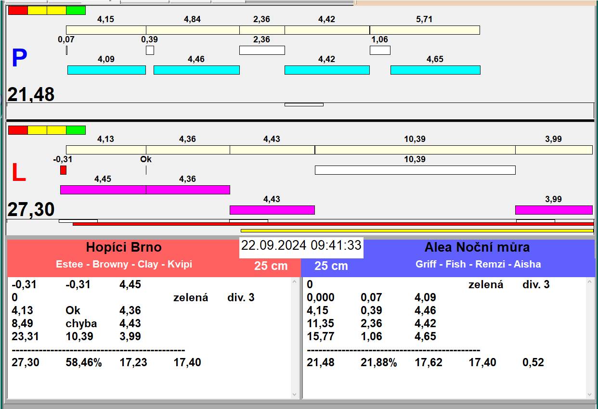Image resolution: width=598 pixels, height=409 pixels.
Task: Click the long red bar under lane L
Action: click(332, 224)
